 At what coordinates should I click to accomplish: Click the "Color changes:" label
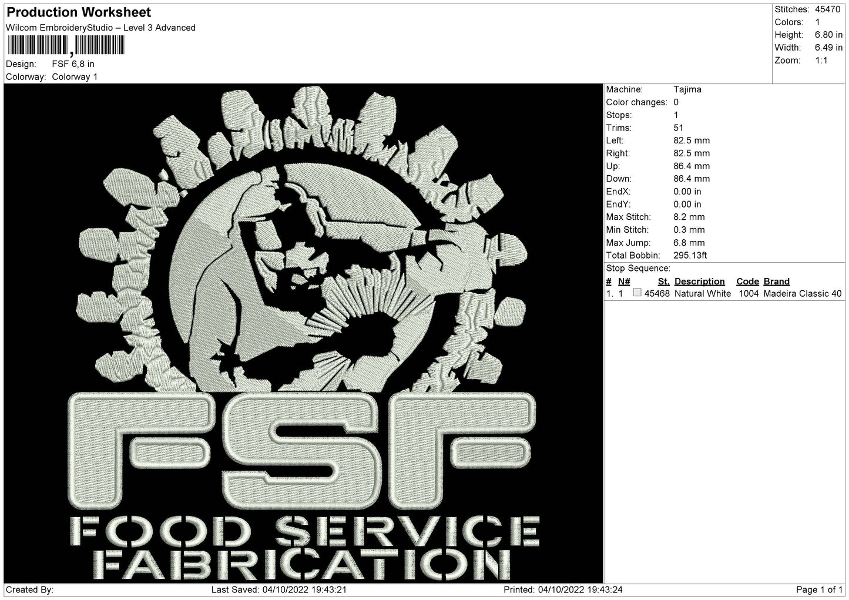point(637,102)
